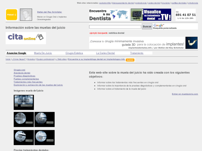Screen dimensions: 202x151
Task: Open the Tratamiento ad link
Action: tap(137, 53)
